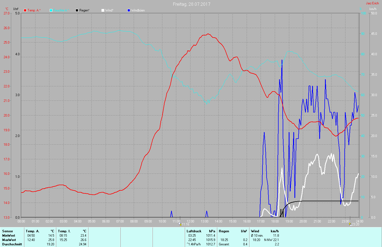Click the Jarz Erich label

(x=372, y=3)
